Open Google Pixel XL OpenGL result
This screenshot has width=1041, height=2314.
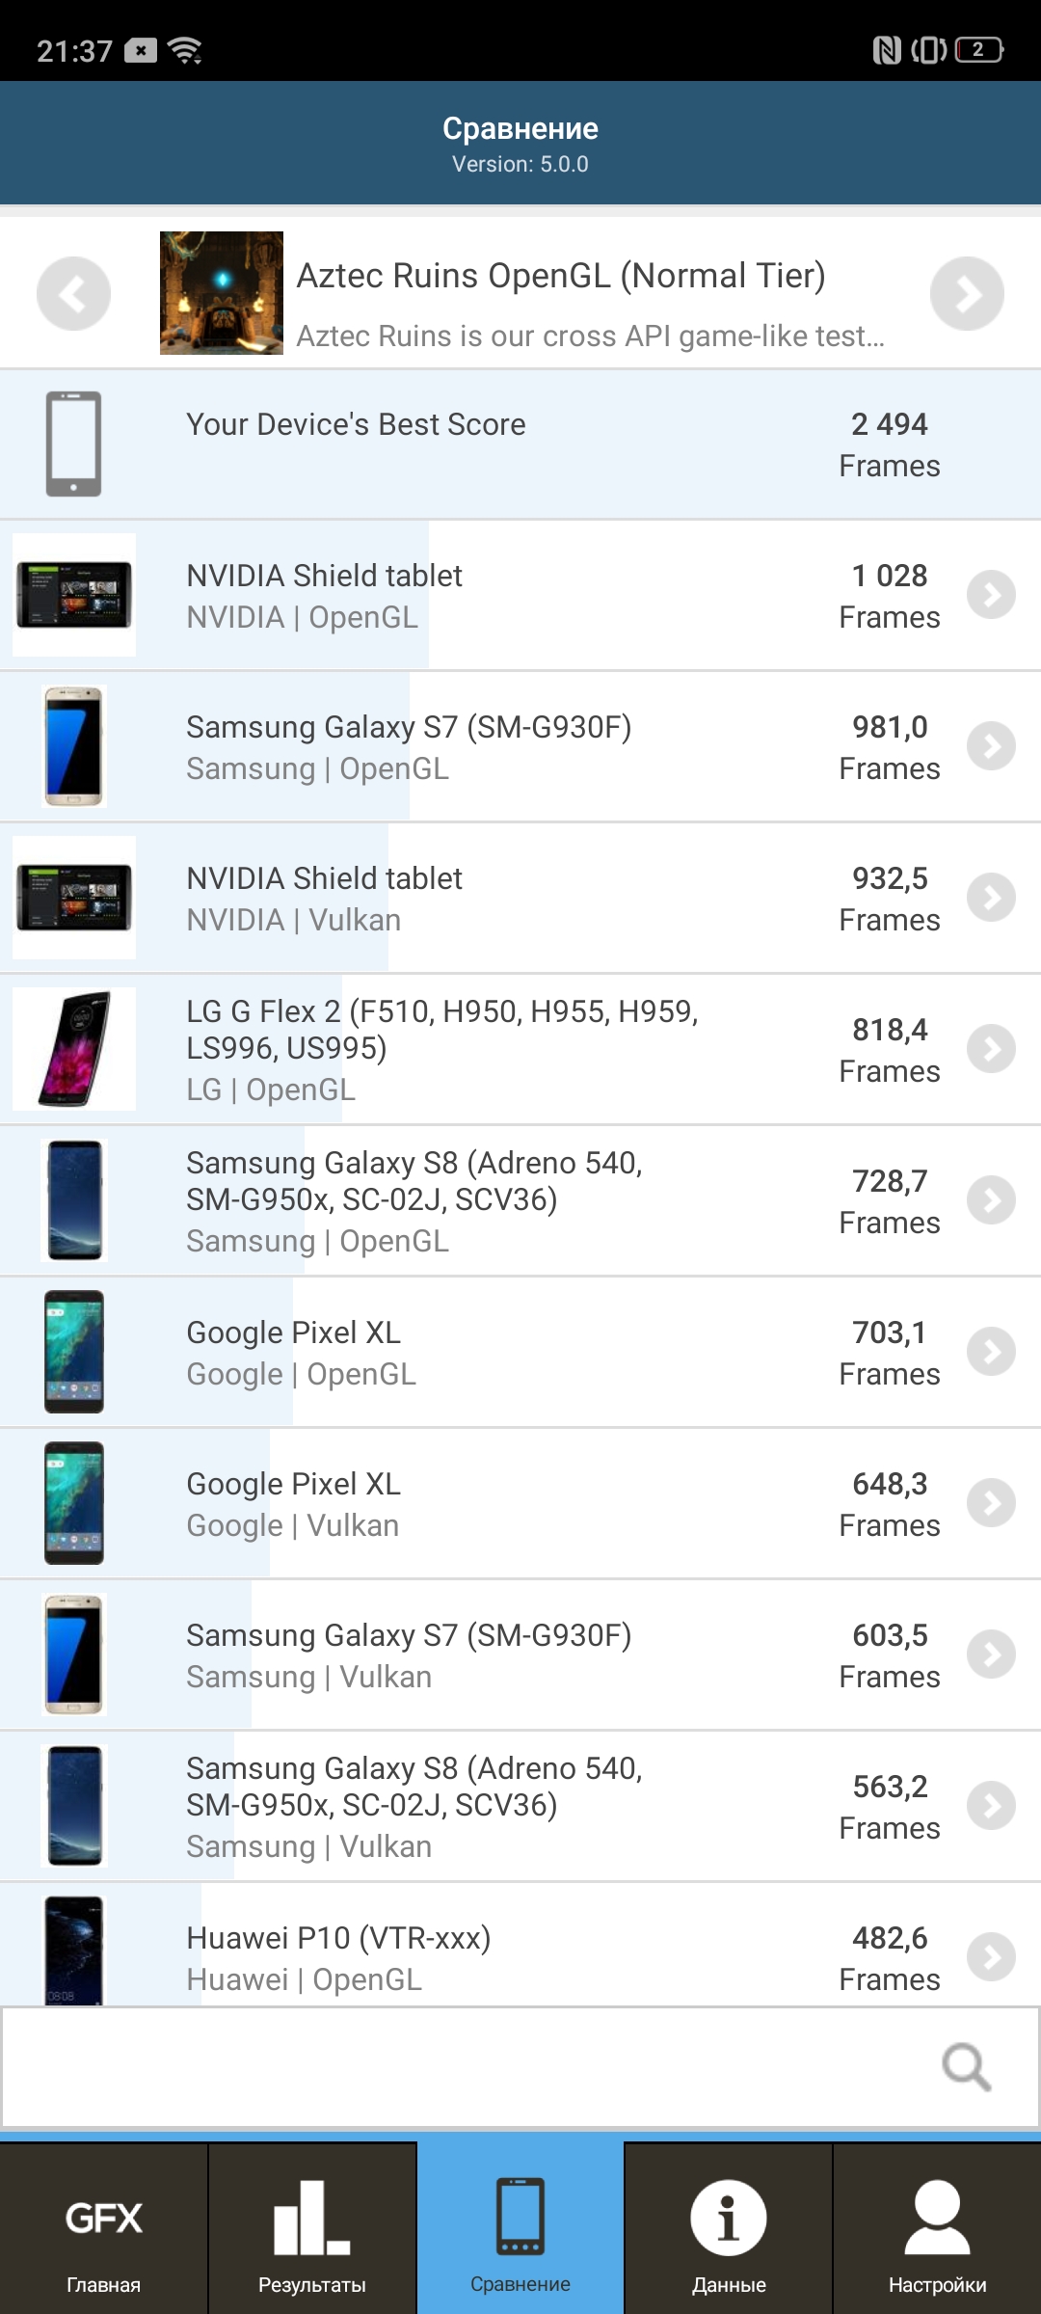point(482,1352)
